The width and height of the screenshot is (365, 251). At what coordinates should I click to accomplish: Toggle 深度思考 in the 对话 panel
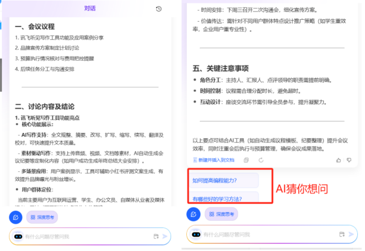pyautogui.click(x=42, y=217)
